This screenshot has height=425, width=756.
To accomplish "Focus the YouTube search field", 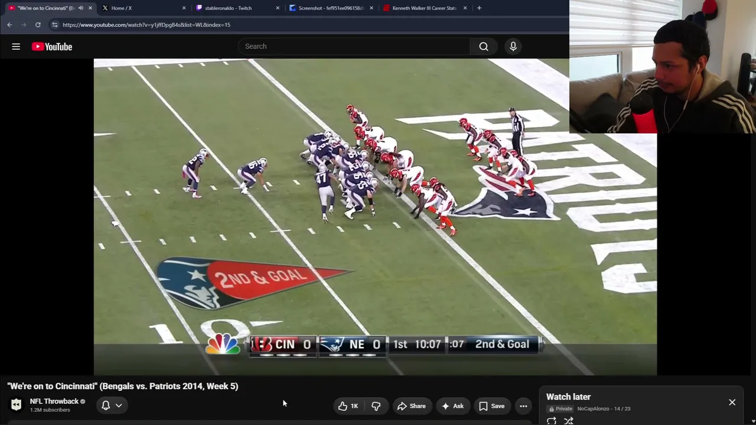I will tap(354, 47).
